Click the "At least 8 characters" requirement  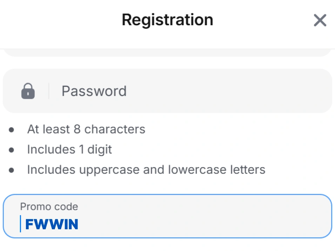[86, 129]
